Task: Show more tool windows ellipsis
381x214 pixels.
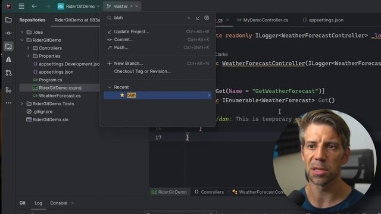Action: coord(8,103)
